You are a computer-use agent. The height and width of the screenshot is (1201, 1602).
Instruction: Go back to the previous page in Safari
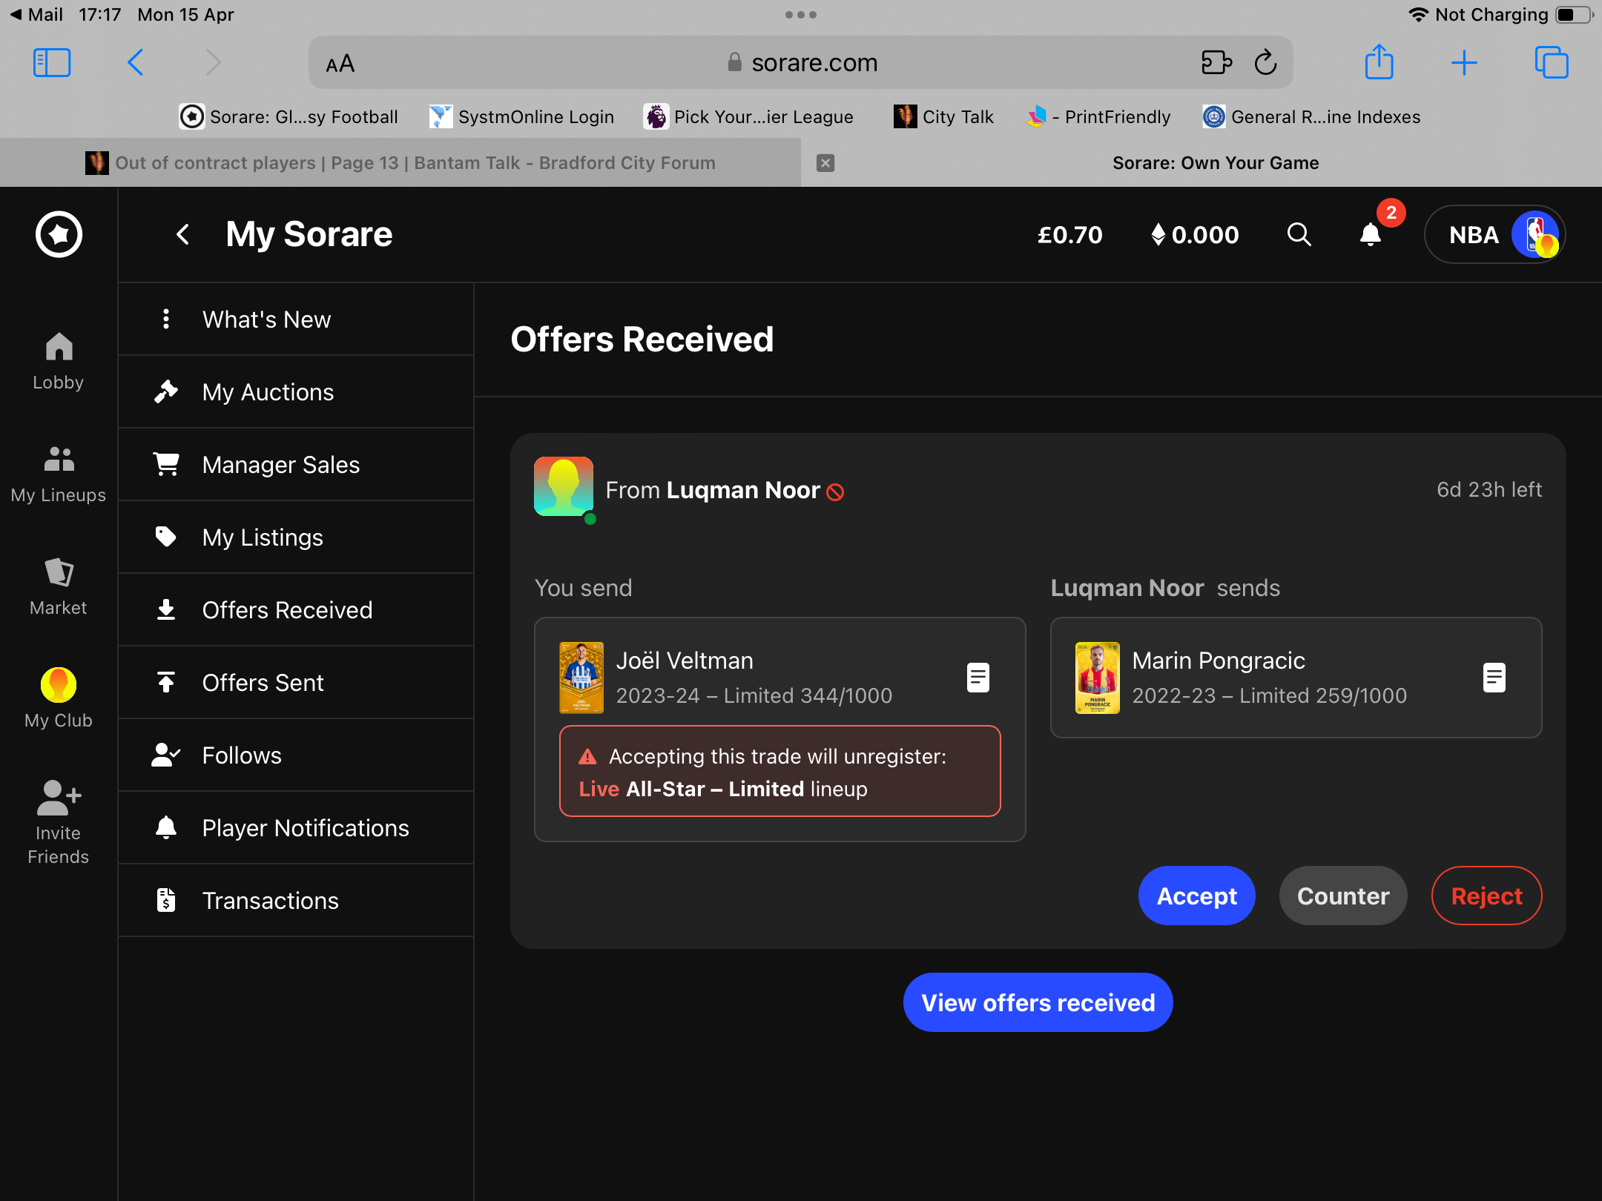(135, 63)
